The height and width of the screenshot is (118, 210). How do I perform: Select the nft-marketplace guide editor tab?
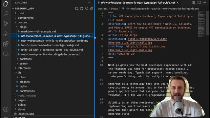pyautogui.click(x=138, y=3)
